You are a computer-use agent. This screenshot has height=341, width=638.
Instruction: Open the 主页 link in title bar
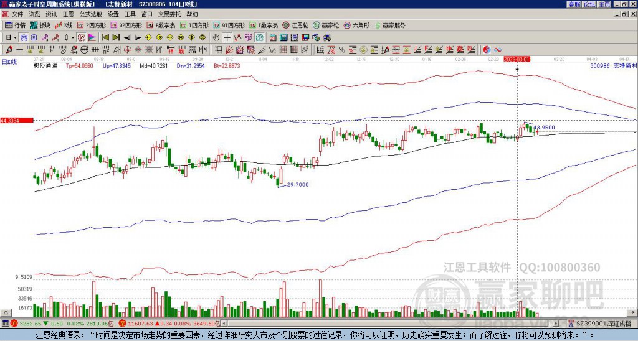pos(604,4)
